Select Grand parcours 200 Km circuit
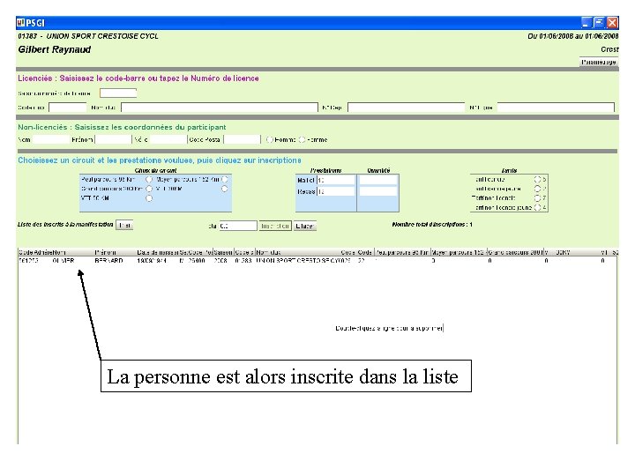This screenshot has height=476, width=635. point(149,189)
